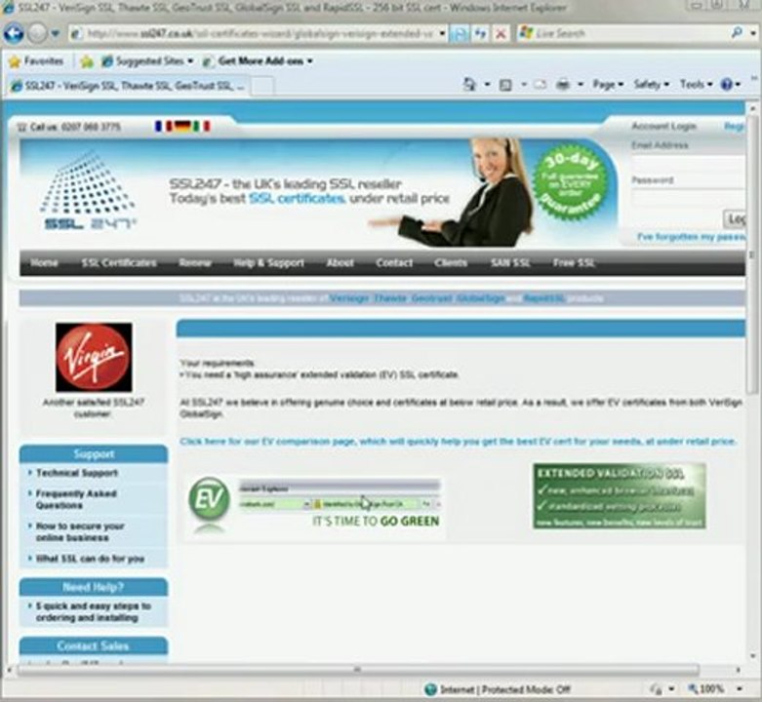The image size is (762, 702).
Task: Open Renew in site navigation
Action: point(195,262)
